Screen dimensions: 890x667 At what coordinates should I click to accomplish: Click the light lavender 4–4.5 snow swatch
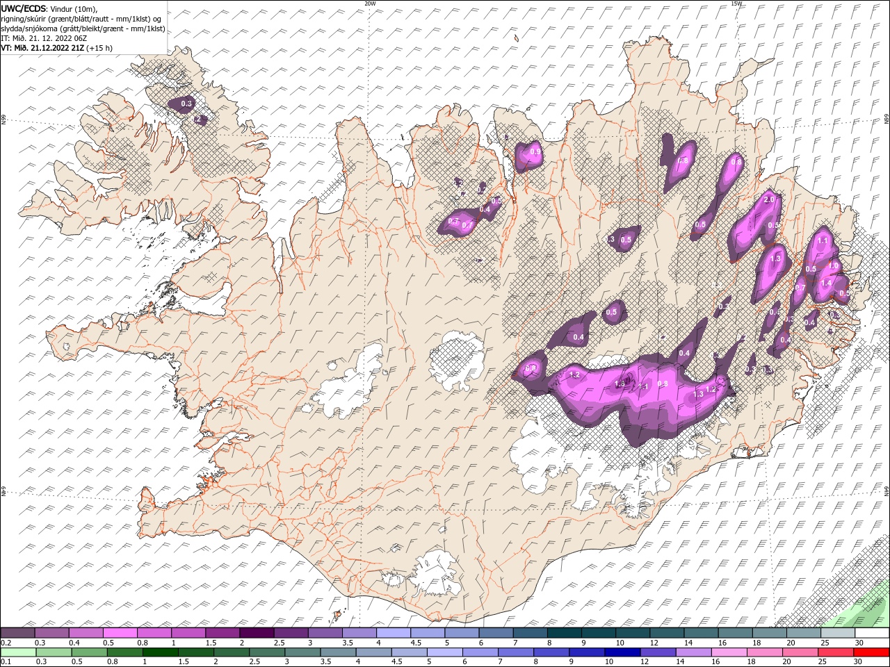[x=393, y=633]
